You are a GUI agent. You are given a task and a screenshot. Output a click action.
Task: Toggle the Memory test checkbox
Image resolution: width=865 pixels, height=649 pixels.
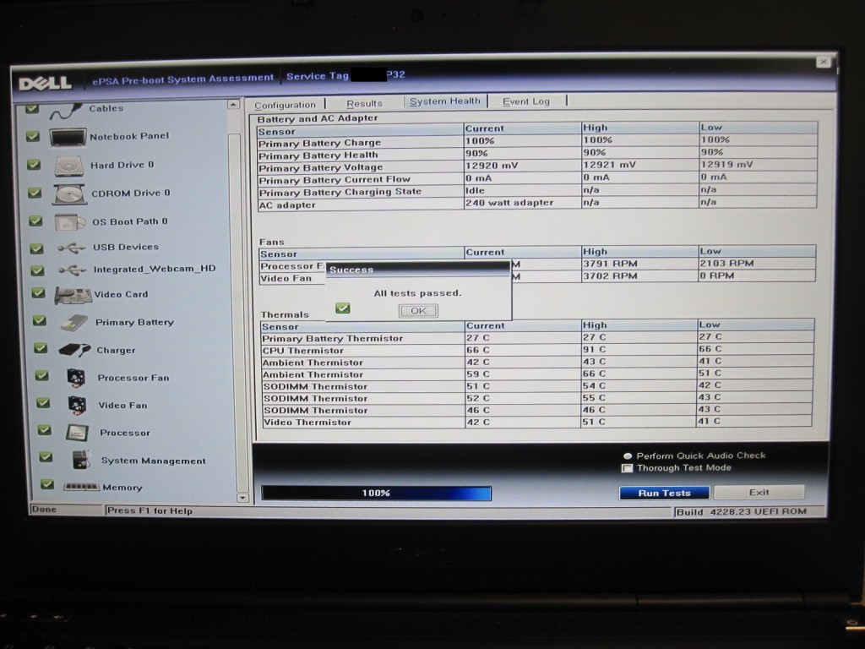coord(47,484)
